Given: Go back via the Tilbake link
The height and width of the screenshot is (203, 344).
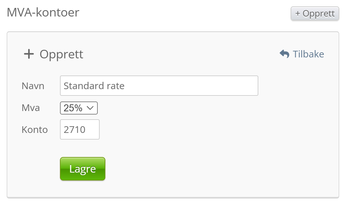Looking at the screenshot, I should (308, 54).
